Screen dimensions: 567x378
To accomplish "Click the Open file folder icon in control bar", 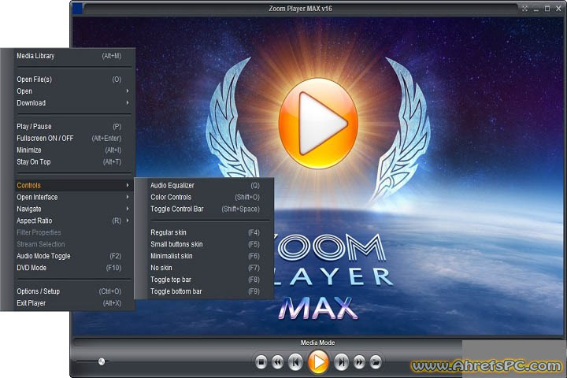I will (x=376, y=361).
